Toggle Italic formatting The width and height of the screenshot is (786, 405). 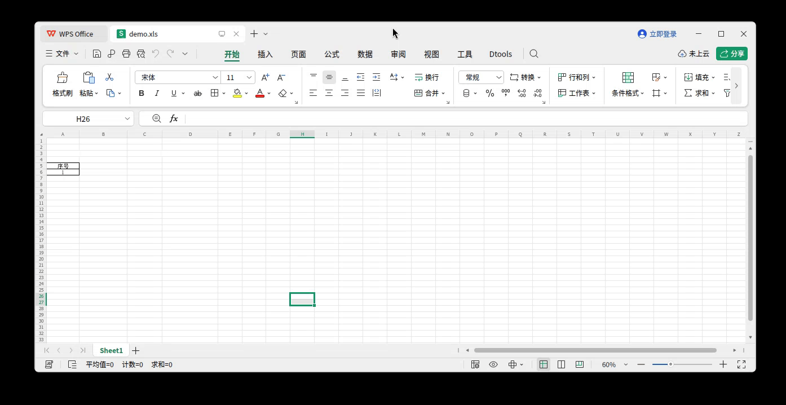(x=157, y=93)
